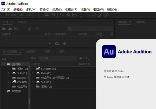Select the Lasso Selection tool
The height and width of the screenshot is (109, 156).
pos(94,15)
